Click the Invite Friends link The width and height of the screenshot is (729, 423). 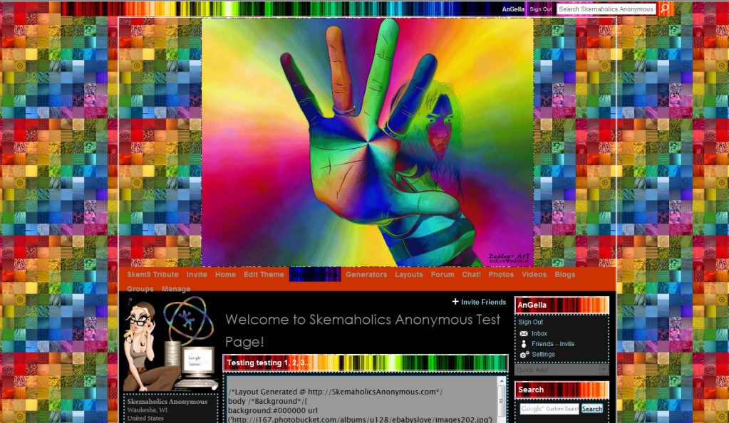click(x=483, y=302)
